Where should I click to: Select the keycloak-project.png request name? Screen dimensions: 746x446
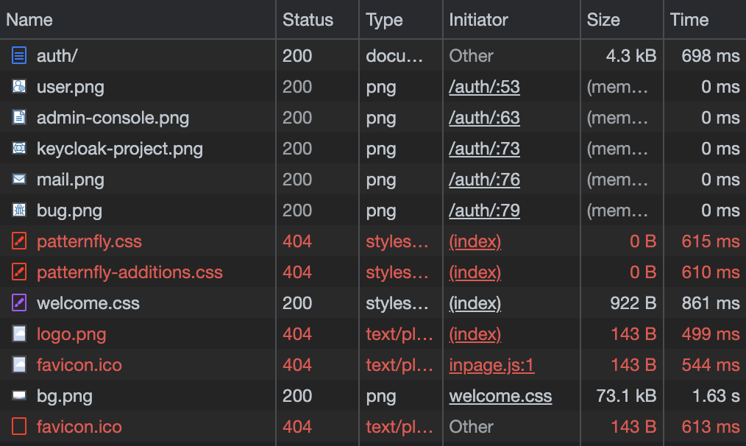coord(120,149)
